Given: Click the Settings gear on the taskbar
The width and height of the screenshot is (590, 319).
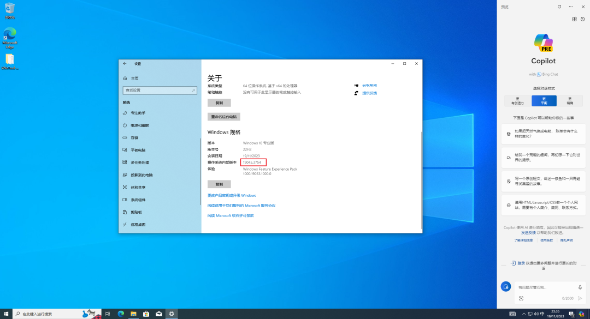Looking at the screenshot, I should click(172, 314).
